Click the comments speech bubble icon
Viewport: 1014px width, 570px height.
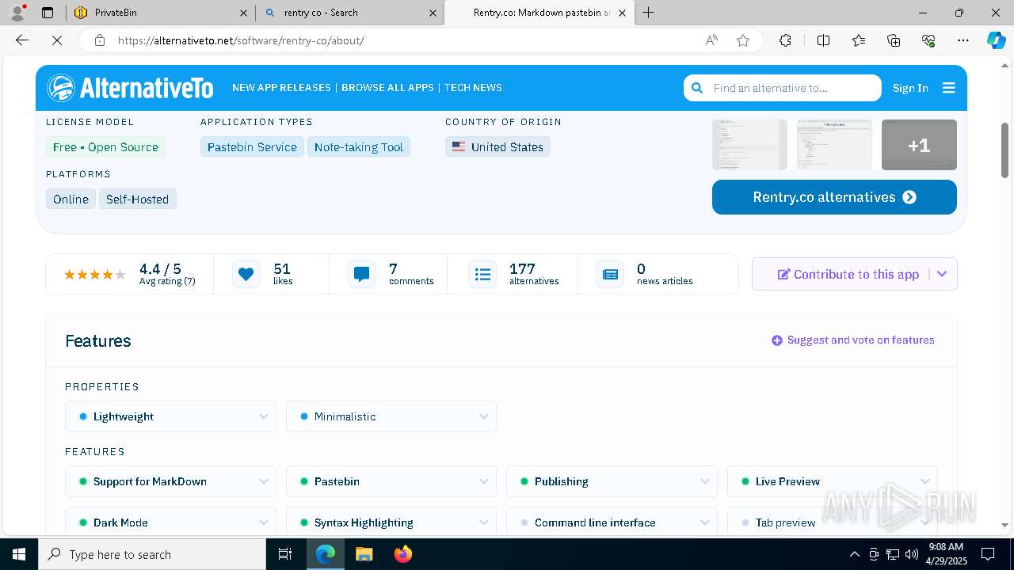point(362,274)
